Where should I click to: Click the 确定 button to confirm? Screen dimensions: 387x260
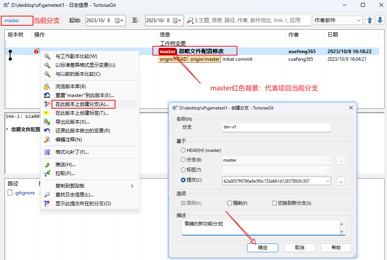(262, 248)
